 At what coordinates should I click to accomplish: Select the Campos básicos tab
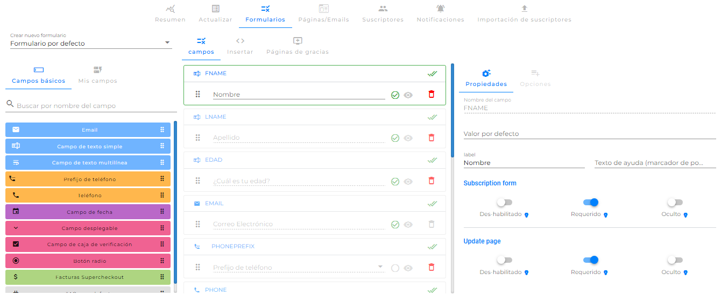point(38,75)
